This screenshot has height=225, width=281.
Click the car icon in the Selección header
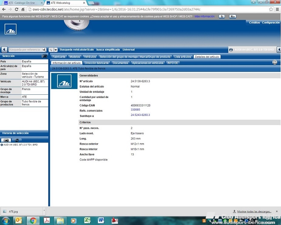(x=44, y=56)
